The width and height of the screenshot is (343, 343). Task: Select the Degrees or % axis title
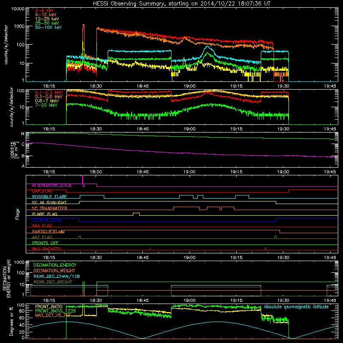[11, 321]
